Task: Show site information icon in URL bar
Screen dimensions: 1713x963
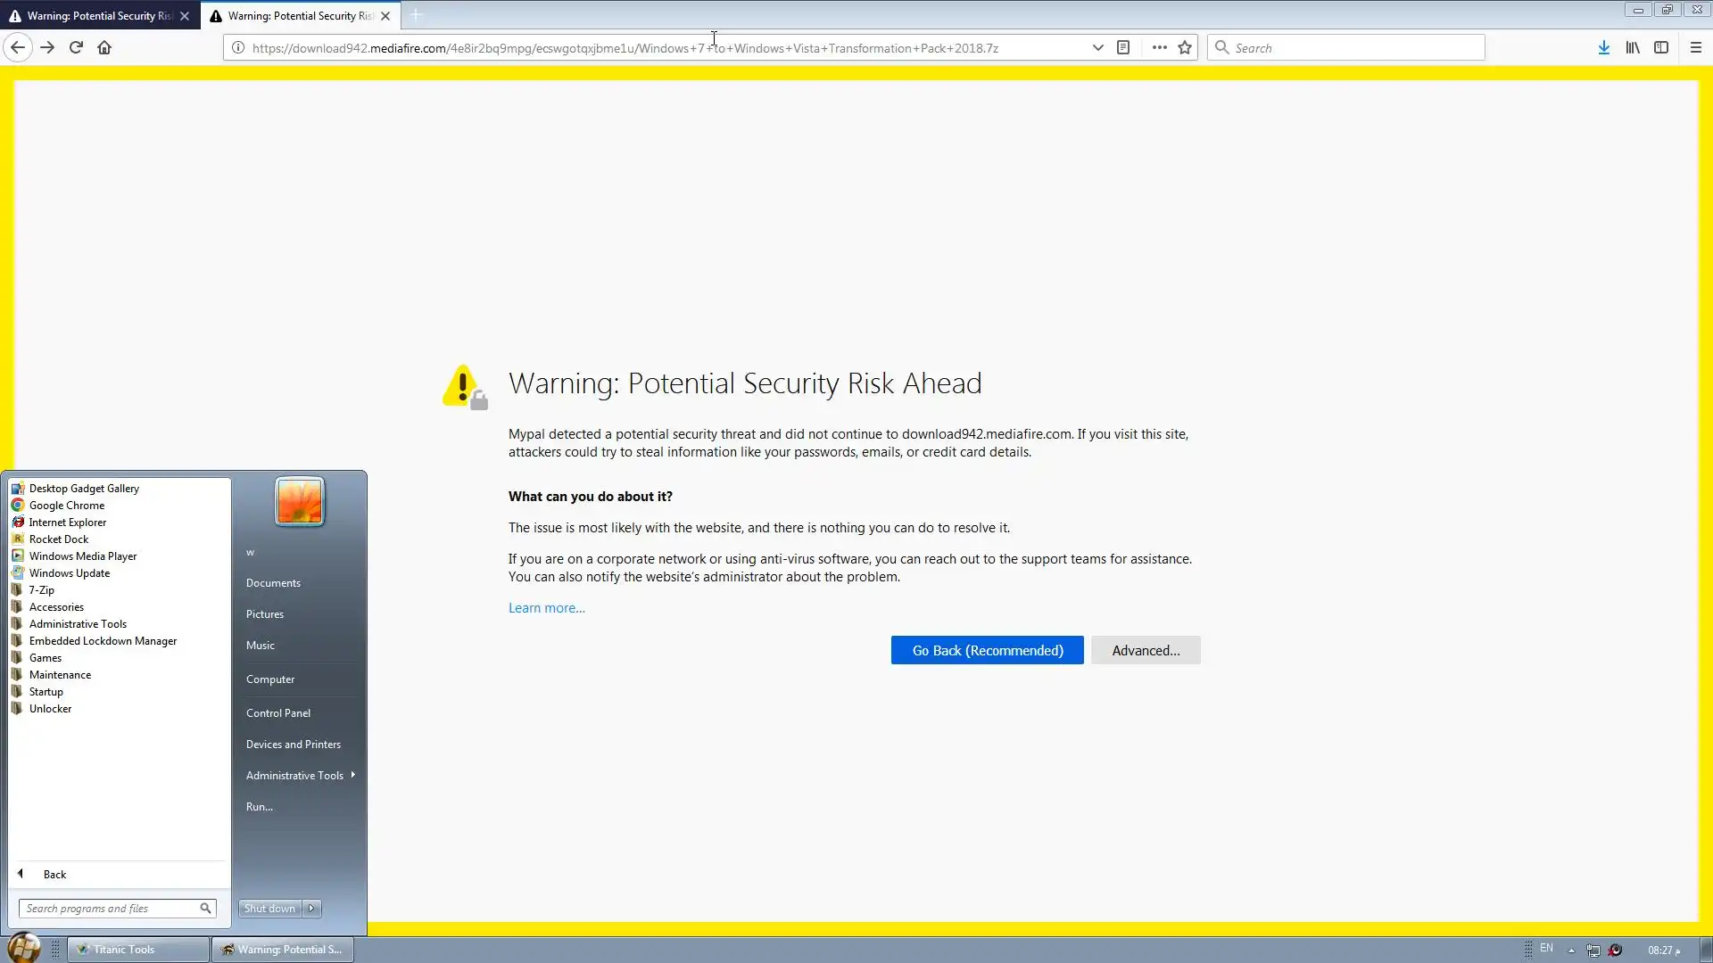Action: coord(238,48)
